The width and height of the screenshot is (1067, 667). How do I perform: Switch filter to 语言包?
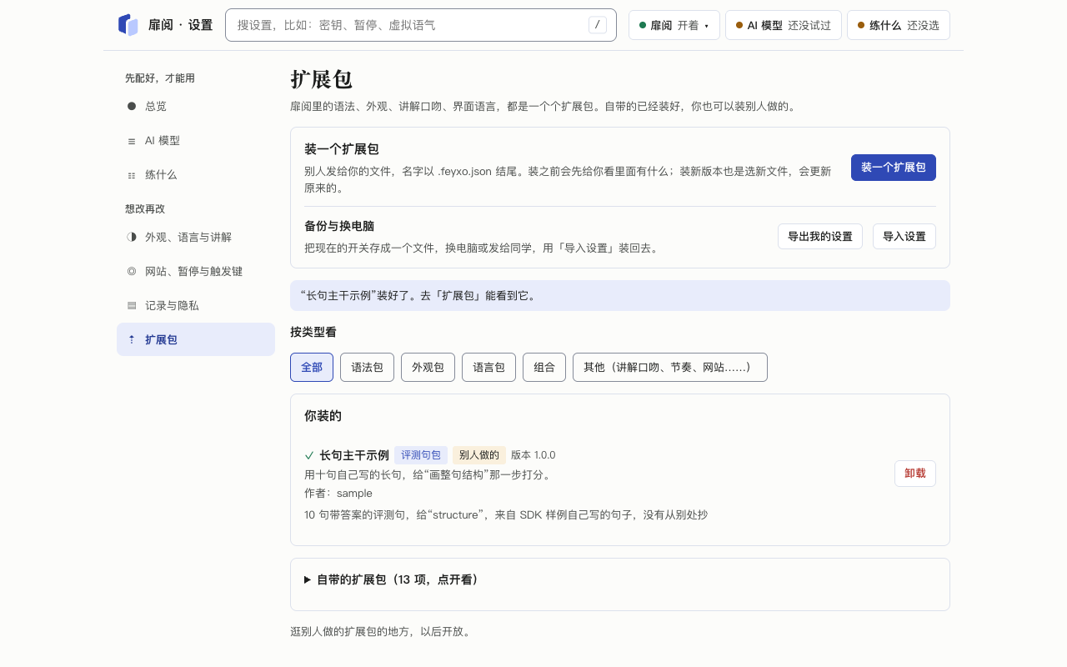coord(488,367)
